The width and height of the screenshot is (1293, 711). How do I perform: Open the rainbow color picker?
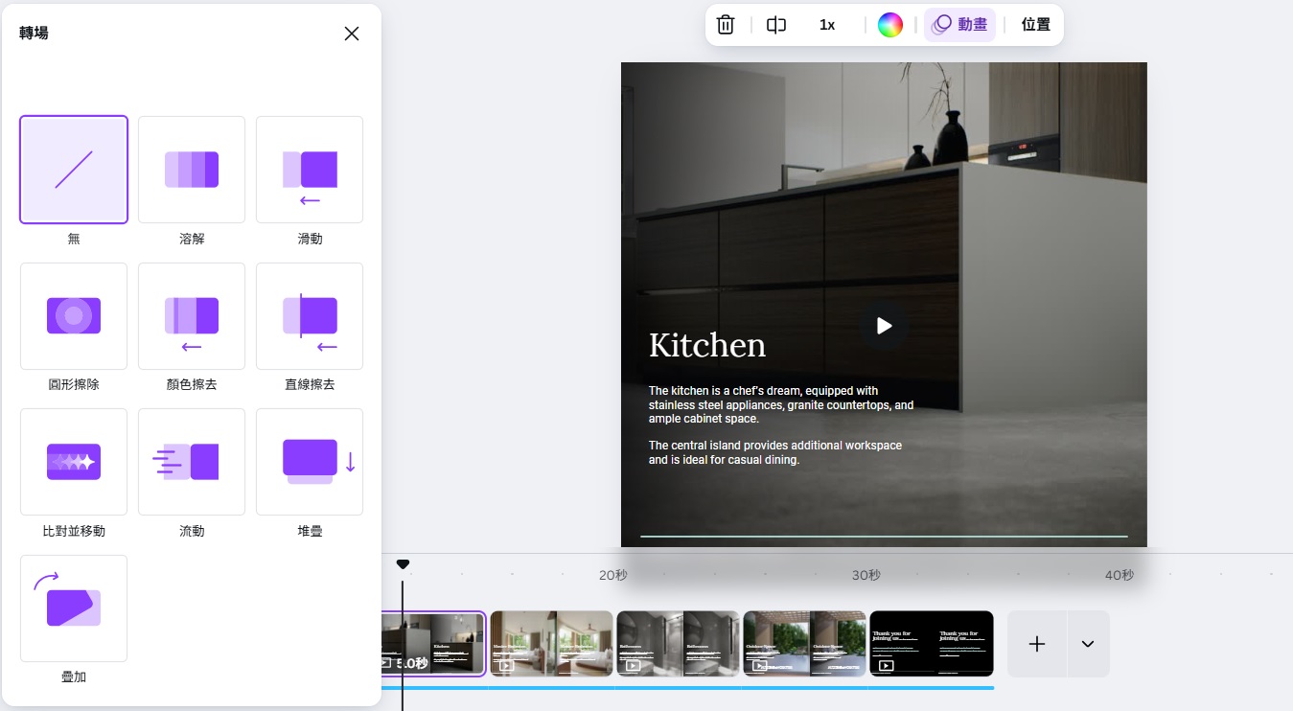[890, 25]
